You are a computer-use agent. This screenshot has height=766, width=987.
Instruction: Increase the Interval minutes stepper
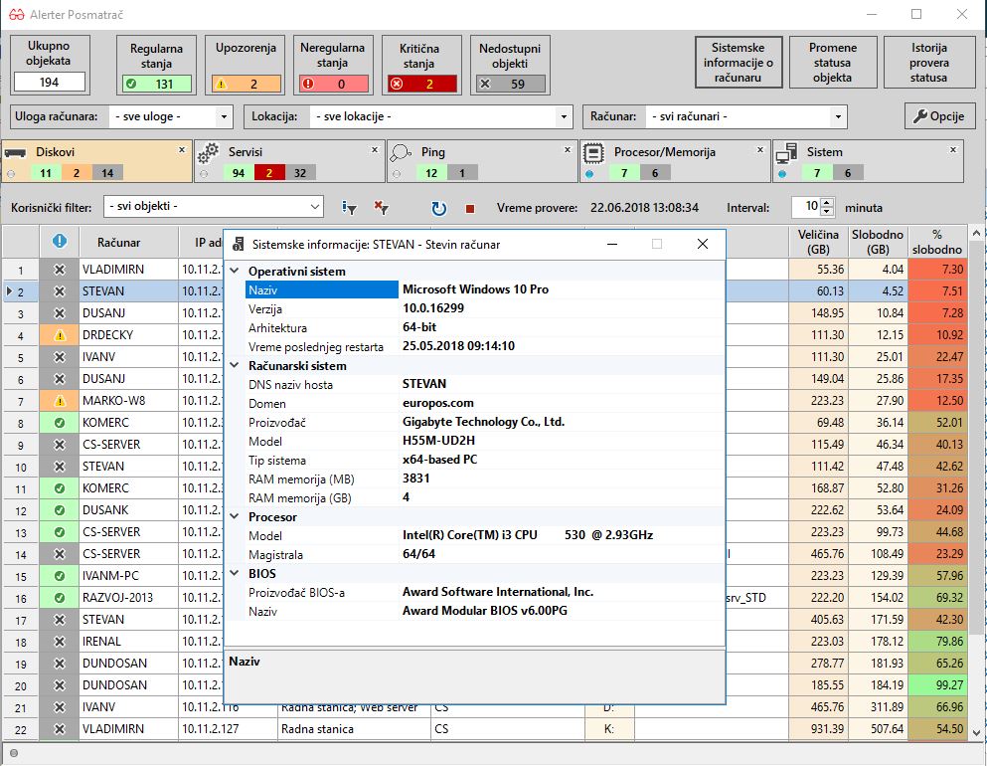click(827, 202)
